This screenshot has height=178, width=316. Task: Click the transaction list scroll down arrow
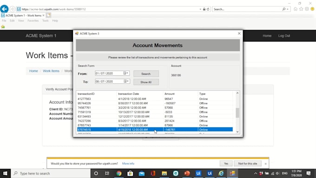pos(237,132)
